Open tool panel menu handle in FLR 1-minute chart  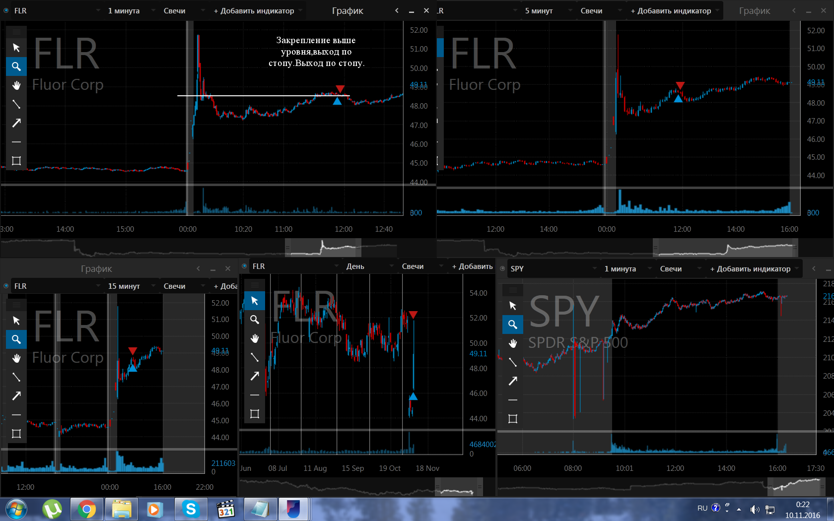[x=16, y=32]
